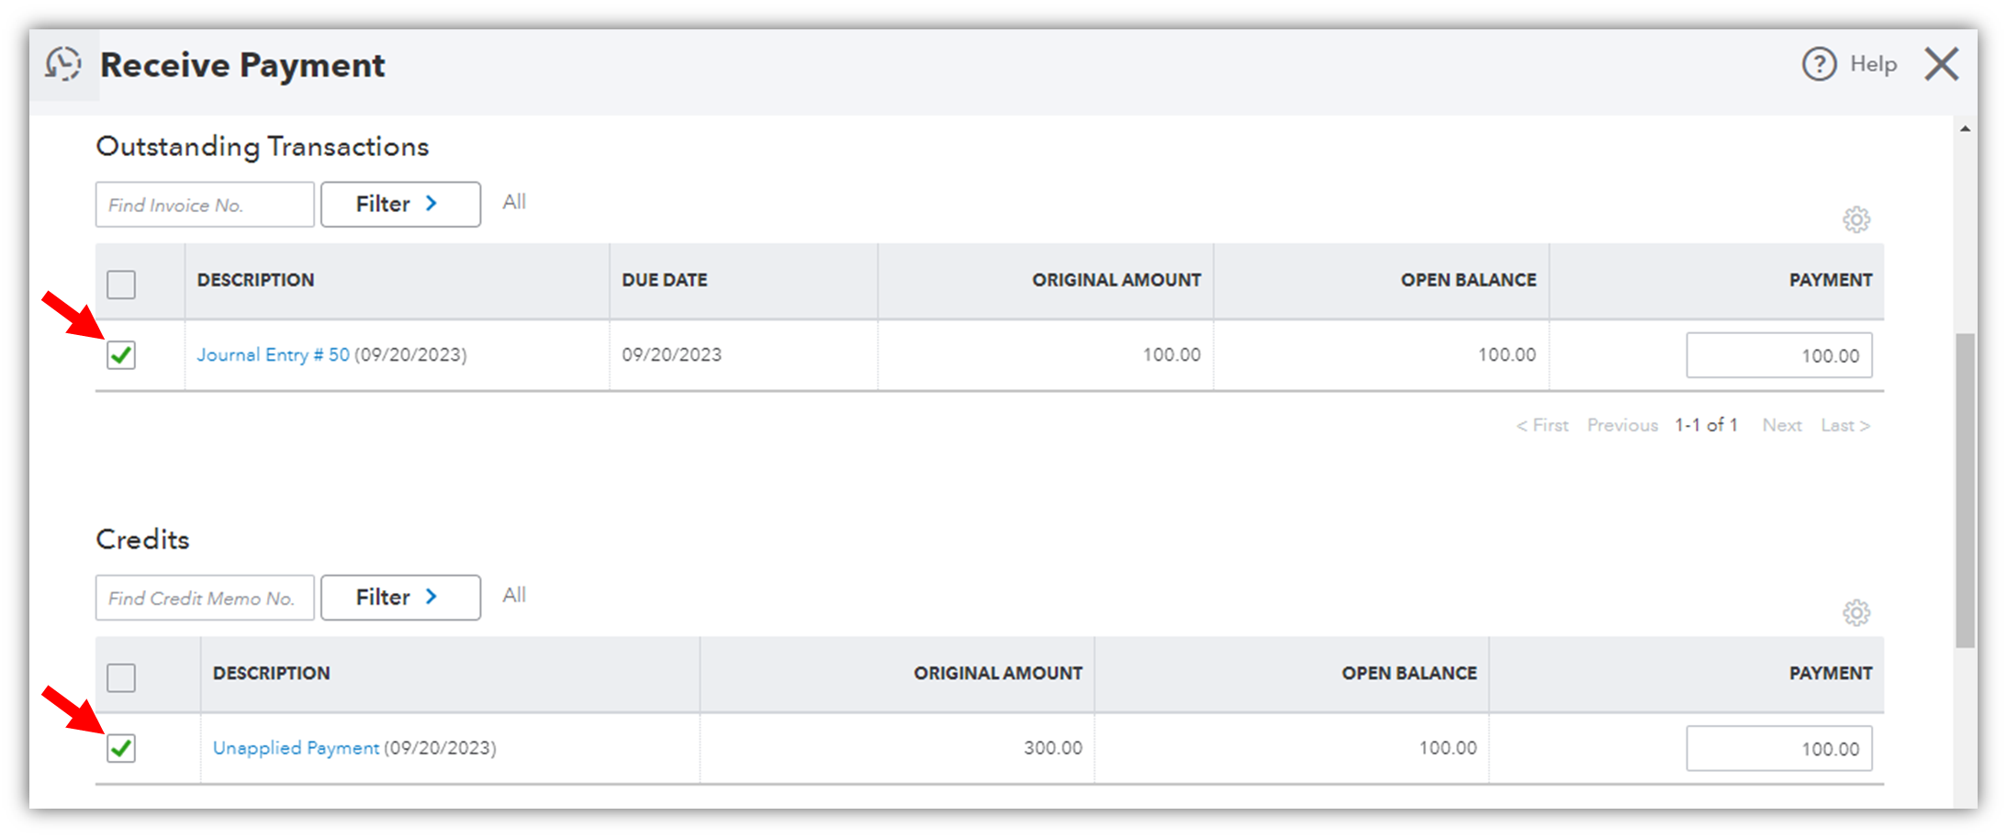This screenshot has width=2007, height=838.
Task: Uncheck the Journal Entry # 50 checkbox
Action: pyautogui.click(x=121, y=355)
